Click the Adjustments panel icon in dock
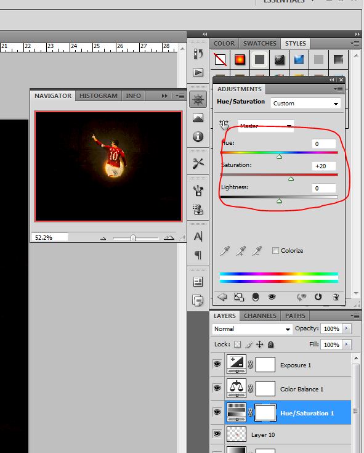This screenshot has height=453, width=364. click(198, 100)
